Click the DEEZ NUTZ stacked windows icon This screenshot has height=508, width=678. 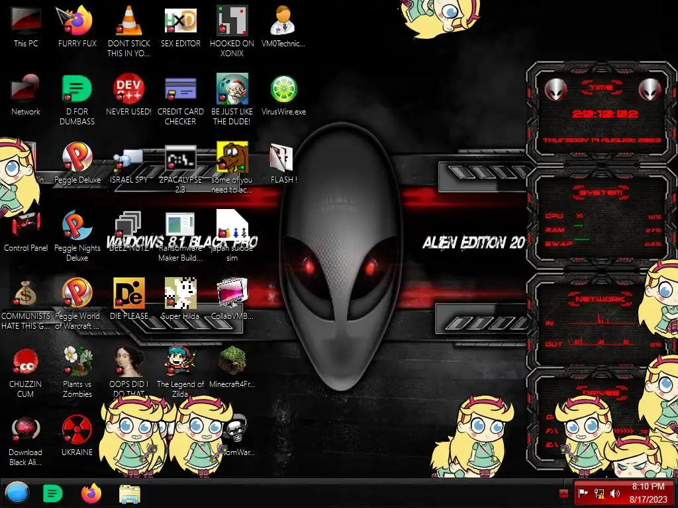coord(129,224)
